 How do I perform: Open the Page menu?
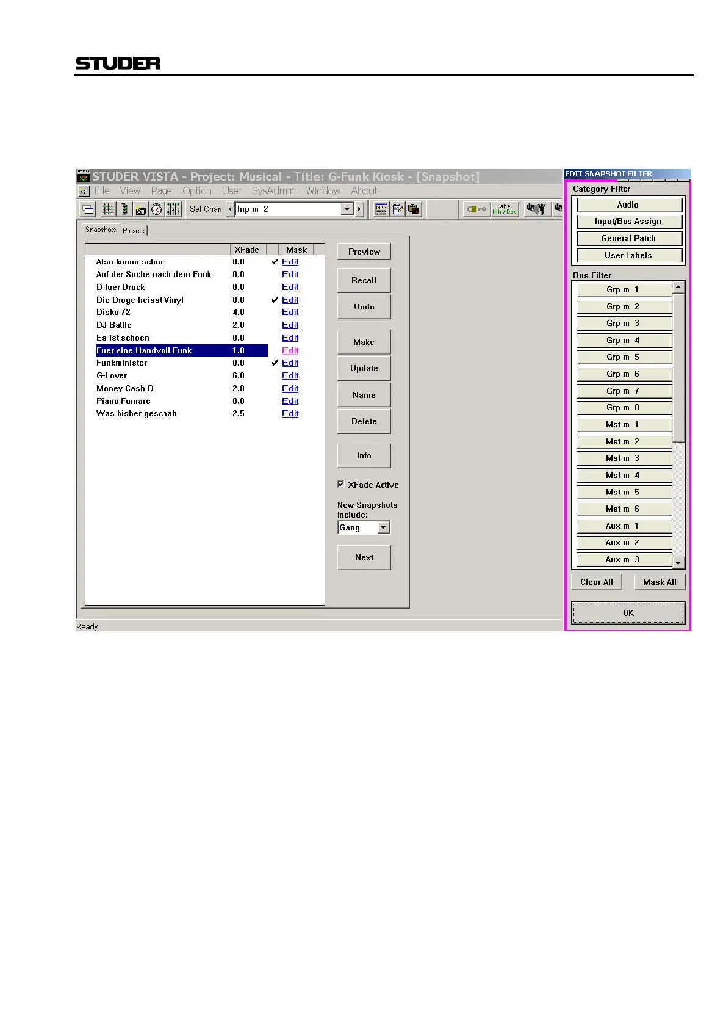[x=162, y=191]
